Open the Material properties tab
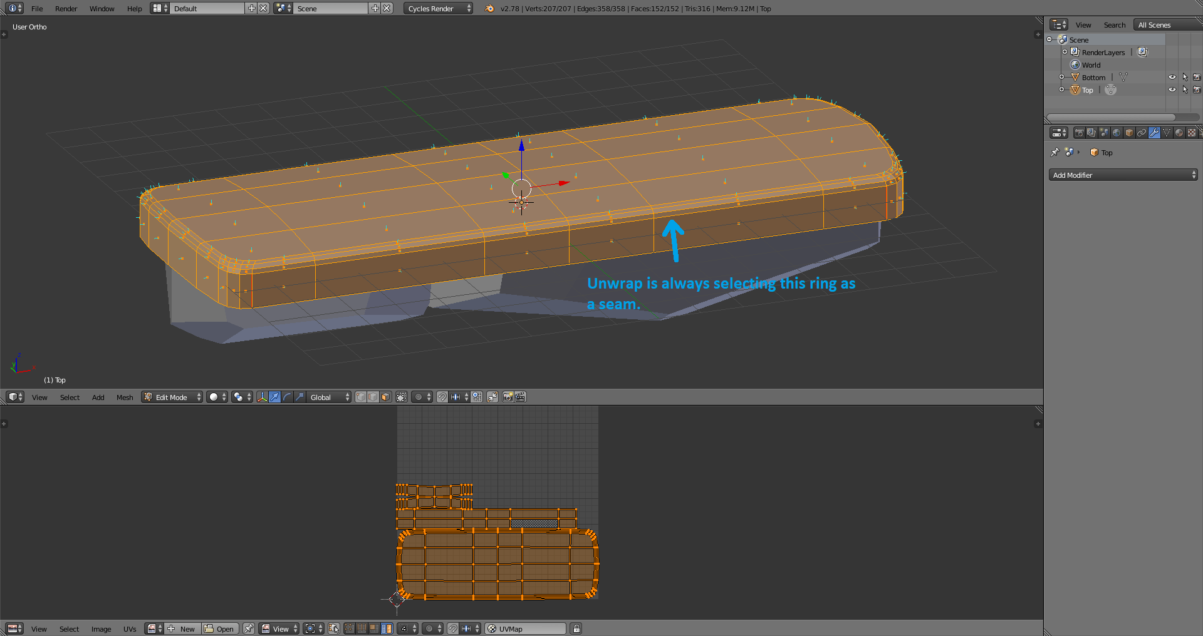The width and height of the screenshot is (1203, 636). (1179, 133)
